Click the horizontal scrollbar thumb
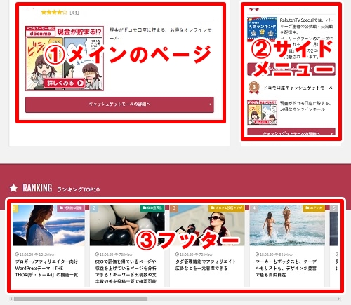Image resolution: width=351 pixels, height=305 pixels. [81, 299]
